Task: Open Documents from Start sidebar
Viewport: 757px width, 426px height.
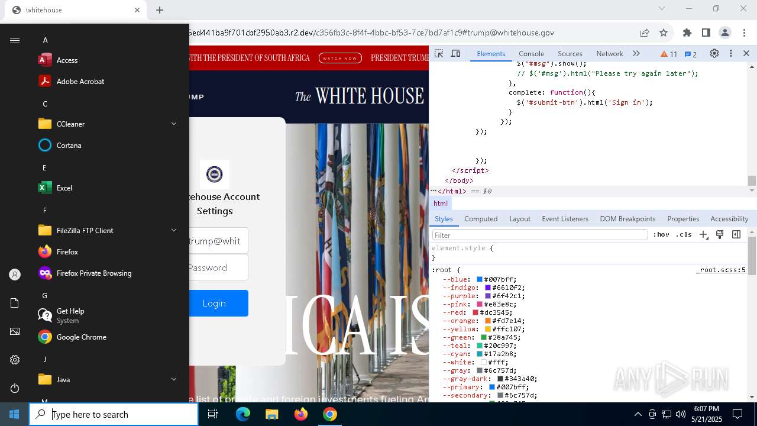Action: click(15, 303)
